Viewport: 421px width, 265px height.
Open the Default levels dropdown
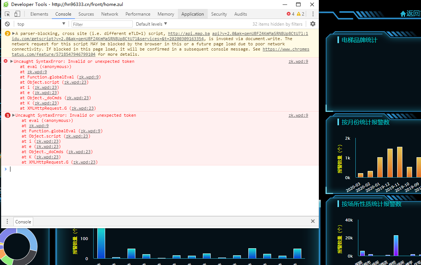pos(151,24)
